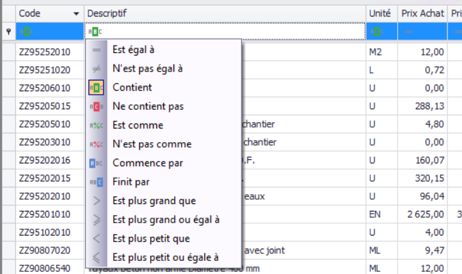The height and width of the screenshot is (274, 462).
Task: Click the 'Finit par' icon
Action: tap(97, 182)
